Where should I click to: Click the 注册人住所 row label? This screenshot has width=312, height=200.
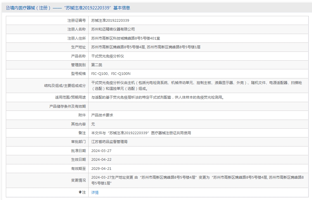(x=77, y=38)
